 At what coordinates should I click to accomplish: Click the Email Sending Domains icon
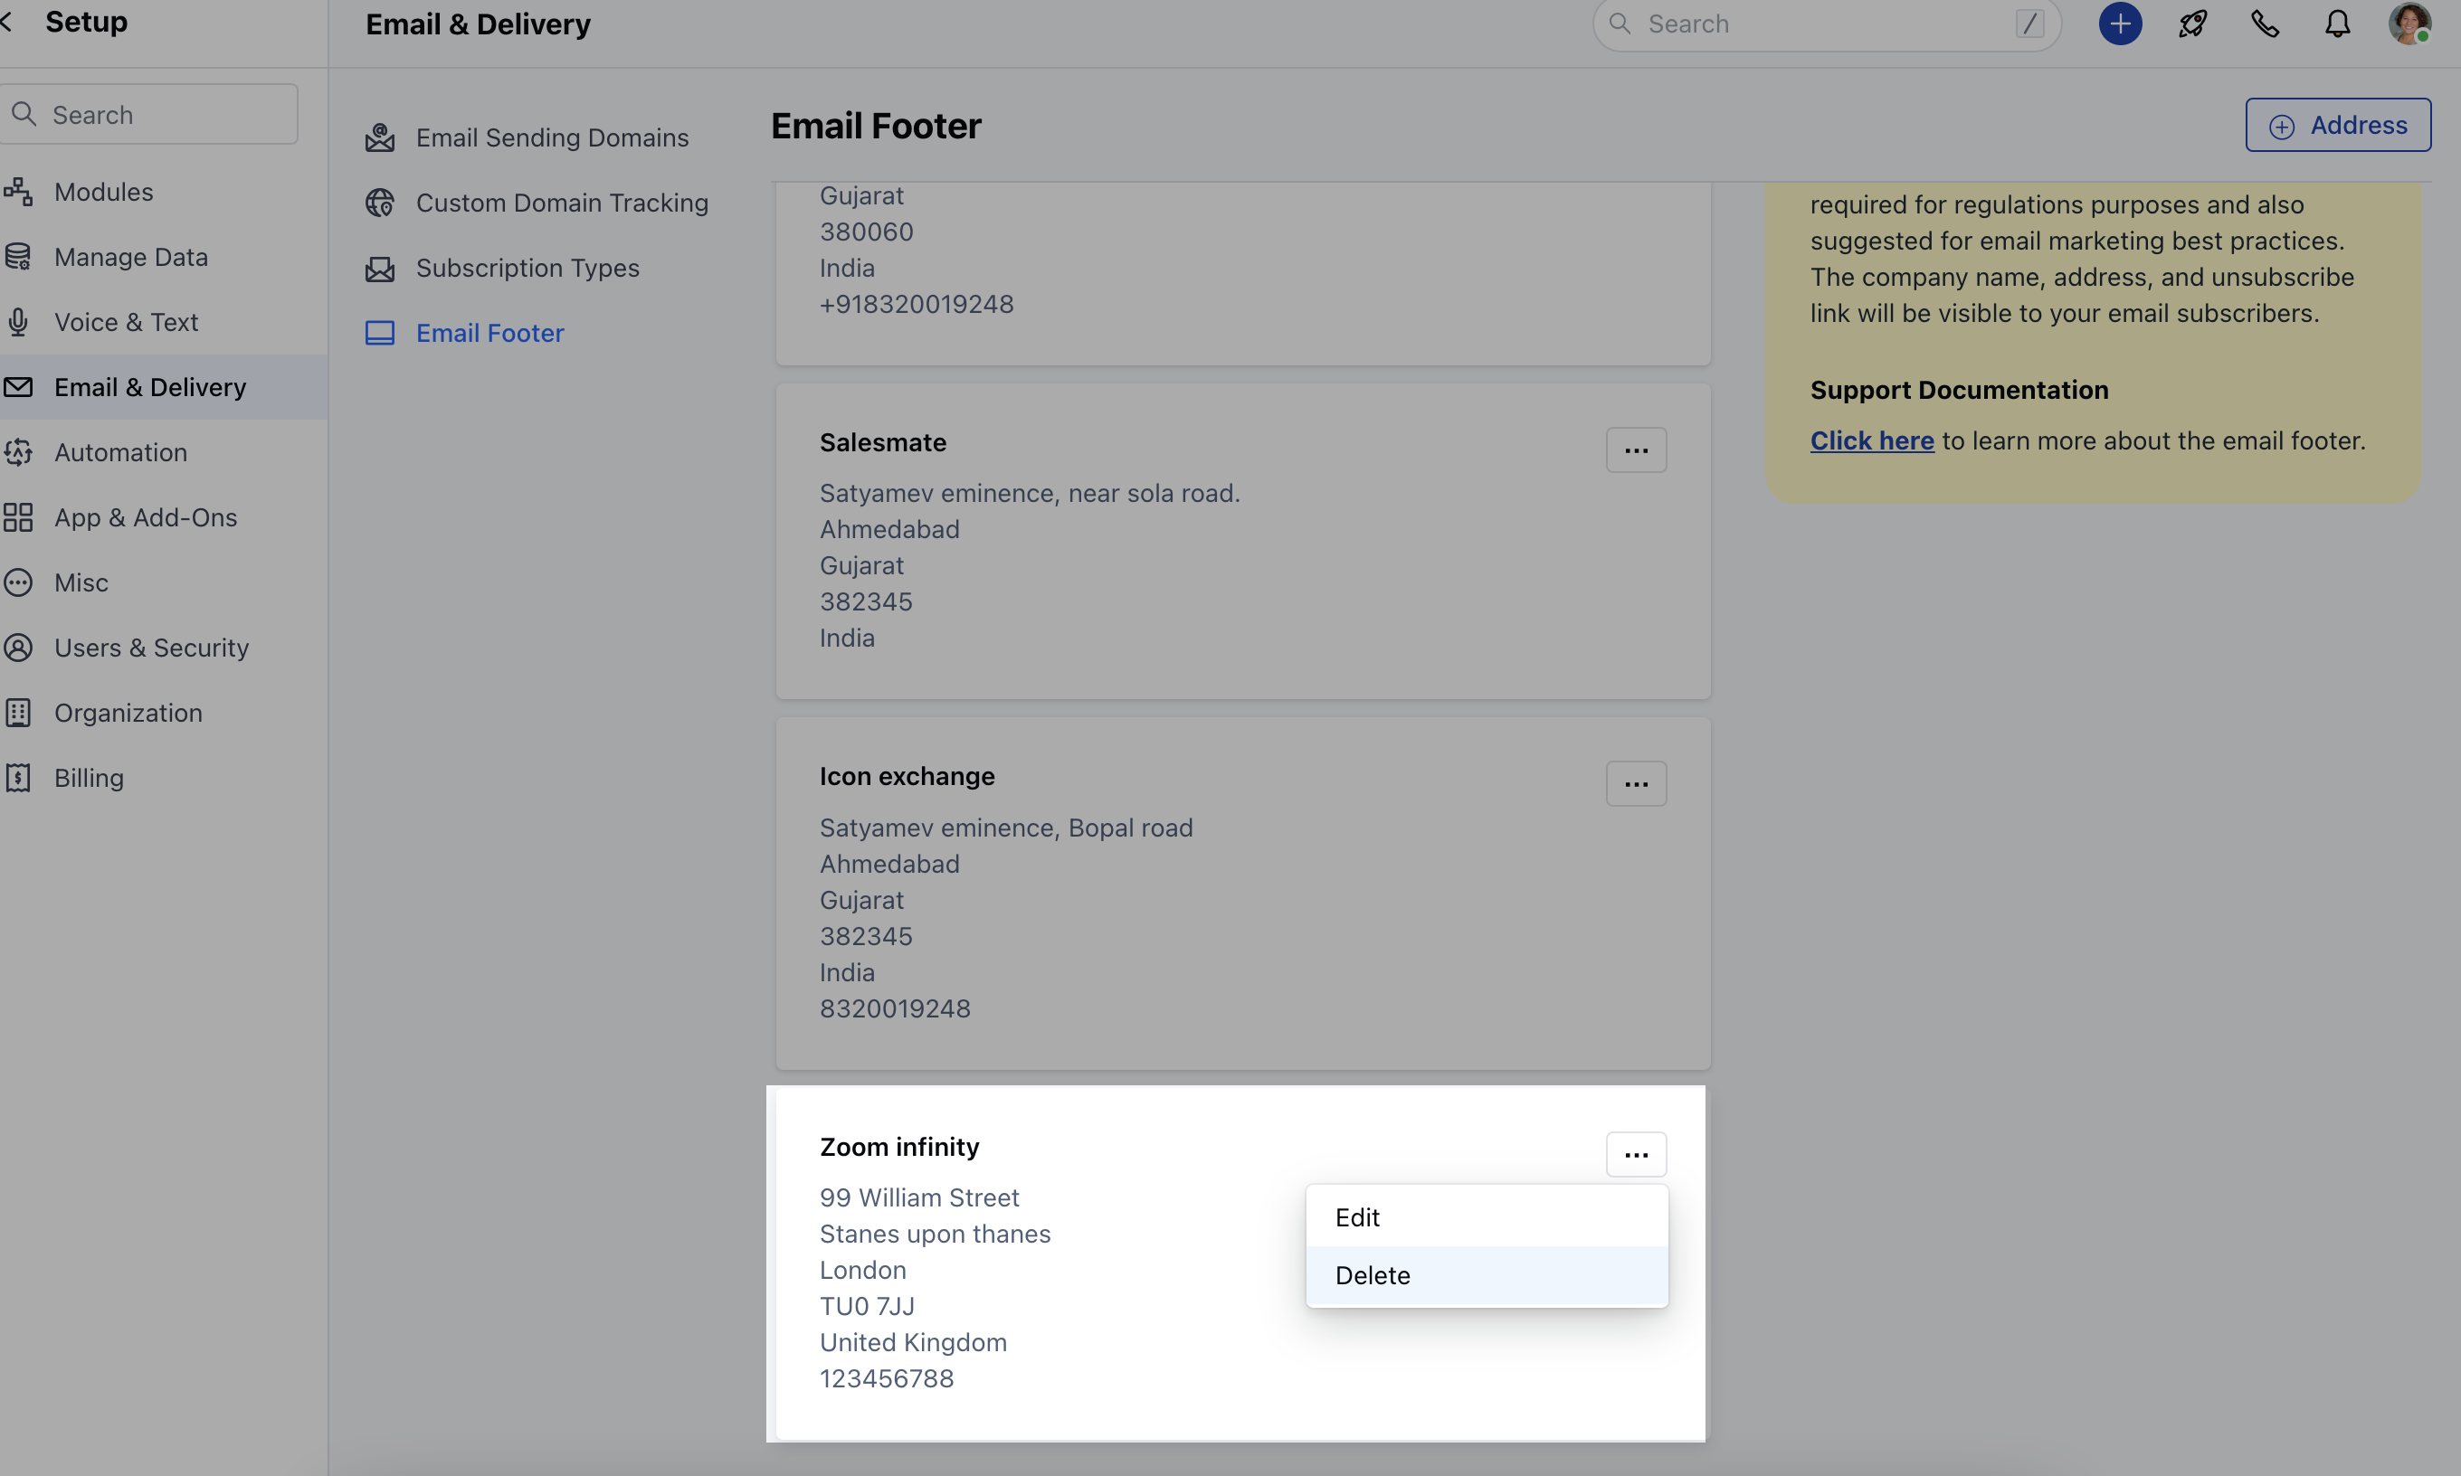(x=380, y=137)
